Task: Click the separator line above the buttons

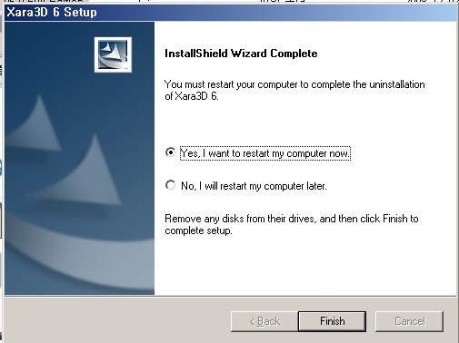Action: coord(230,296)
